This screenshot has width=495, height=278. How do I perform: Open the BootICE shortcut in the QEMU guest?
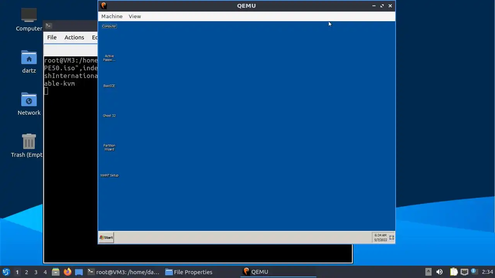(109, 86)
